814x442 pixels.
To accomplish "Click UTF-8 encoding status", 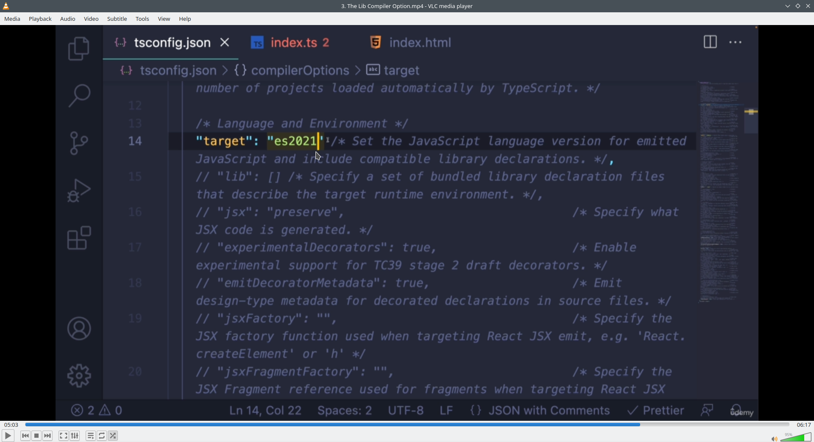I will coord(406,411).
